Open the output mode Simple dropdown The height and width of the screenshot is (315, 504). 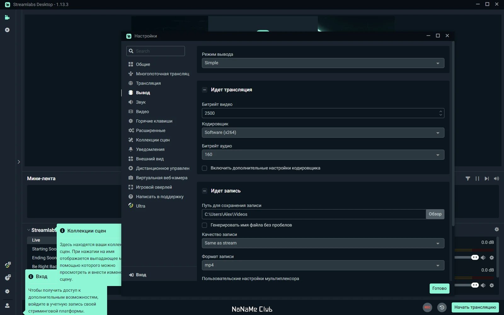tap(323, 63)
